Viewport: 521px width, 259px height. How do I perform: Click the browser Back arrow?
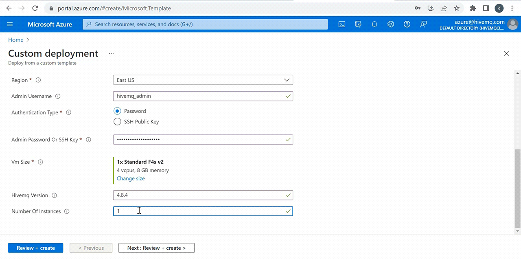coord(9,8)
